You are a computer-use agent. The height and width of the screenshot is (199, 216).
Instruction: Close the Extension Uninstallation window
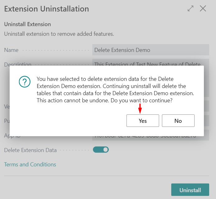[x=203, y=8]
